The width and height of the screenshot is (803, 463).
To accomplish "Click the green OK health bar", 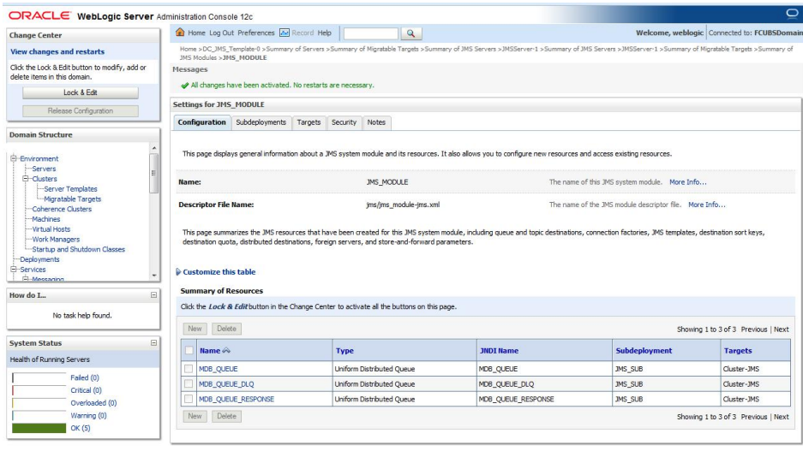I will click(x=39, y=428).
